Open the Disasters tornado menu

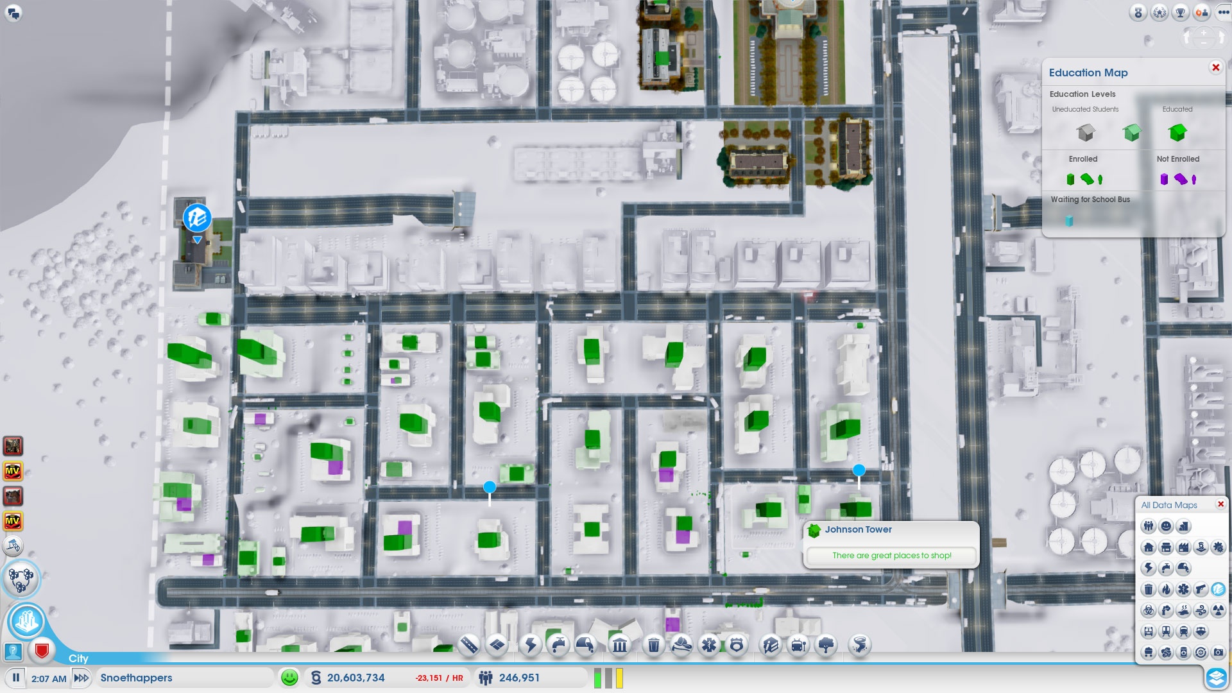click(x=859, y=644)
